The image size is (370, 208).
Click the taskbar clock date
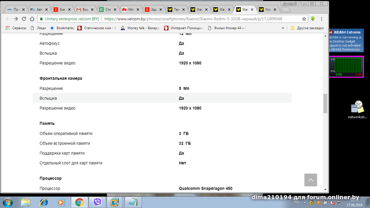tap(354, 205)
